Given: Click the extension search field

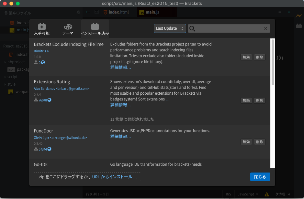Looking at the screenshot, I should 229,28.
